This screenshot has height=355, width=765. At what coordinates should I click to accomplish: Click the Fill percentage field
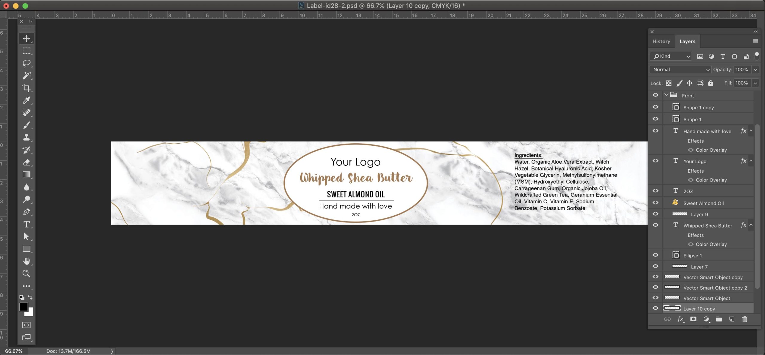pyautogui.click(x=742, y=83)
